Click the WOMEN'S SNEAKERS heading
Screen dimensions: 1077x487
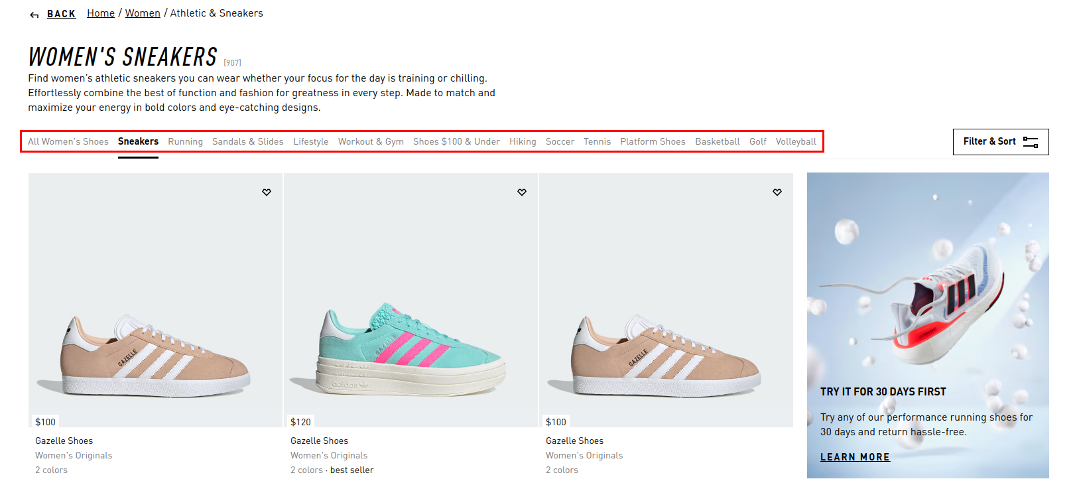(x=123, y=57)
